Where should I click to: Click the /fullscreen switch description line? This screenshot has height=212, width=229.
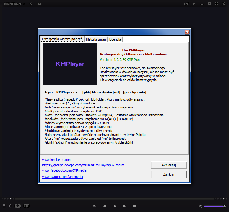(x=95, y=135)
